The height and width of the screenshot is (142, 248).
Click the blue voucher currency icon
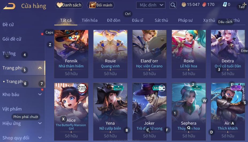pos(225,5)
